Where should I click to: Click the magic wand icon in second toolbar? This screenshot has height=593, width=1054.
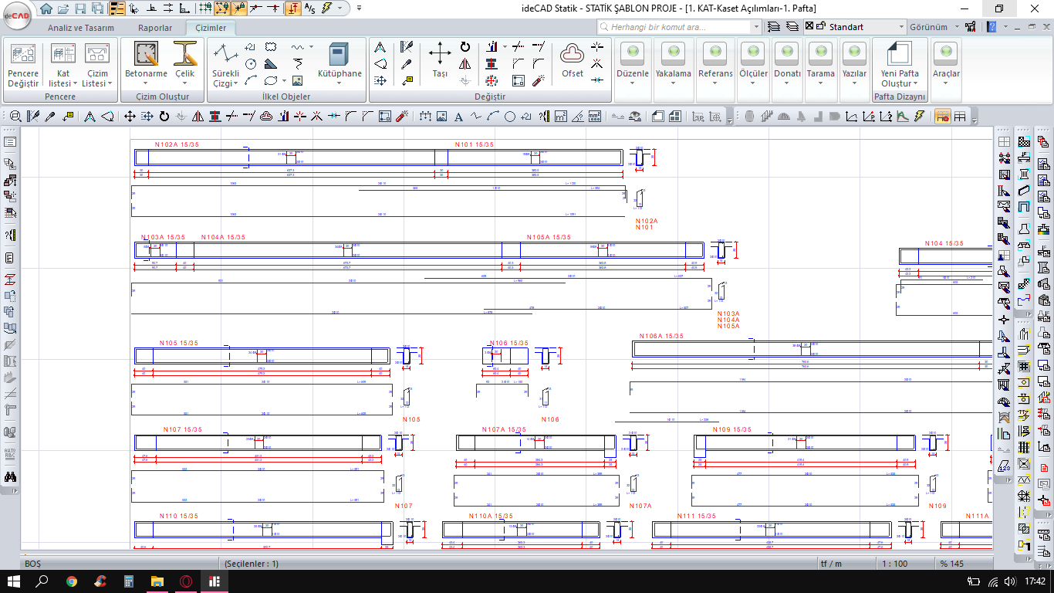click(x=401, y=117)
